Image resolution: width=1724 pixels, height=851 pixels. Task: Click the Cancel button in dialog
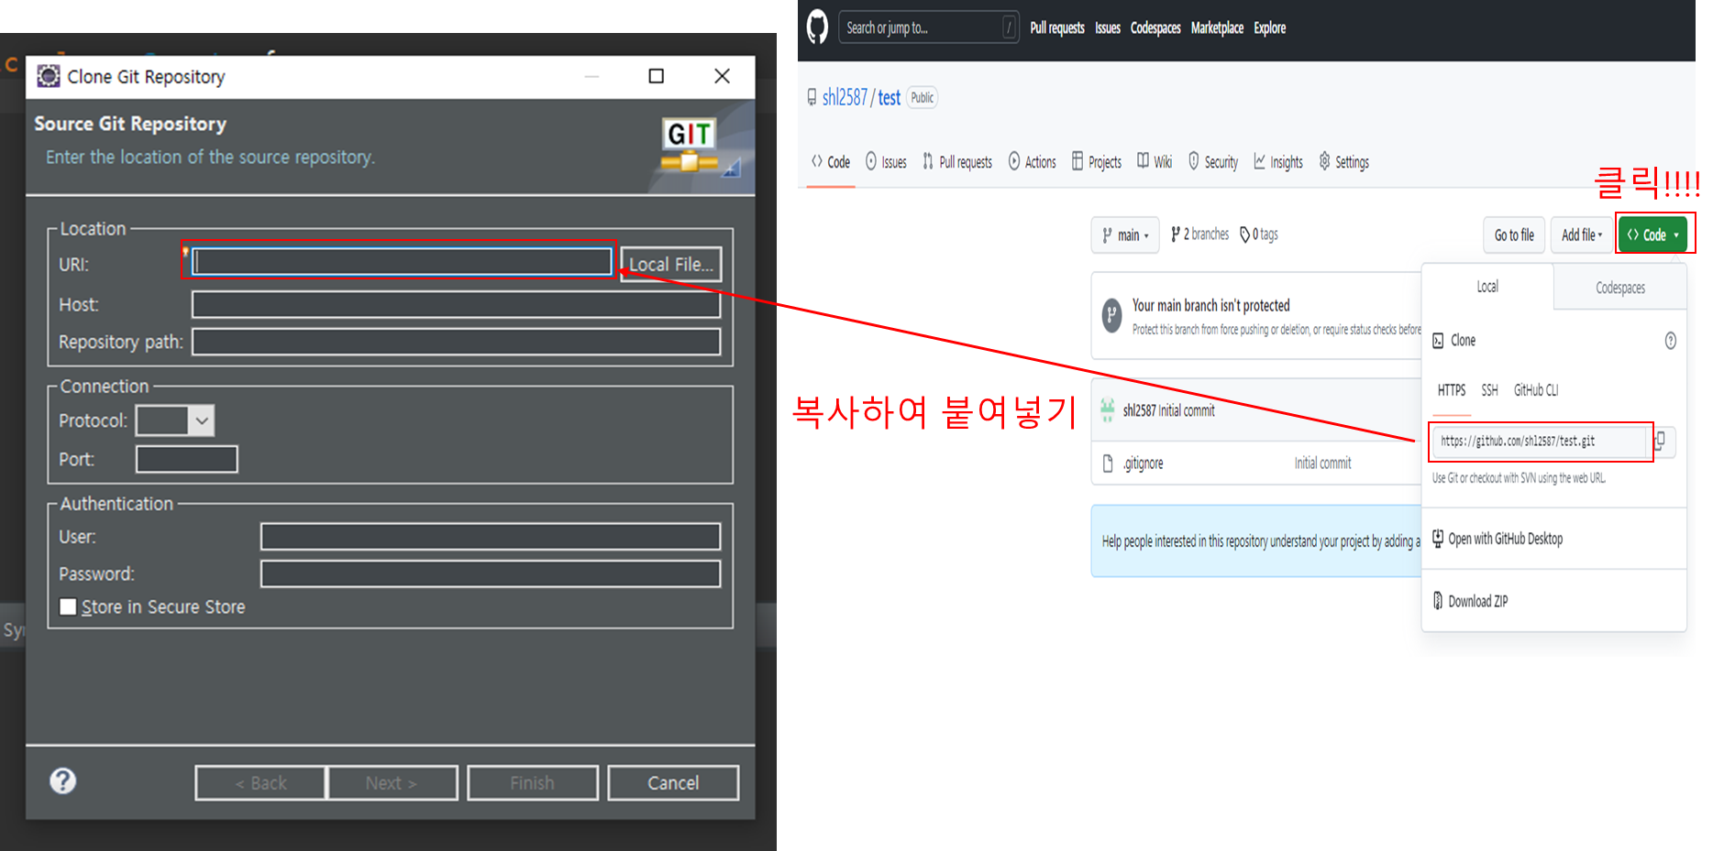pos(673,783)
